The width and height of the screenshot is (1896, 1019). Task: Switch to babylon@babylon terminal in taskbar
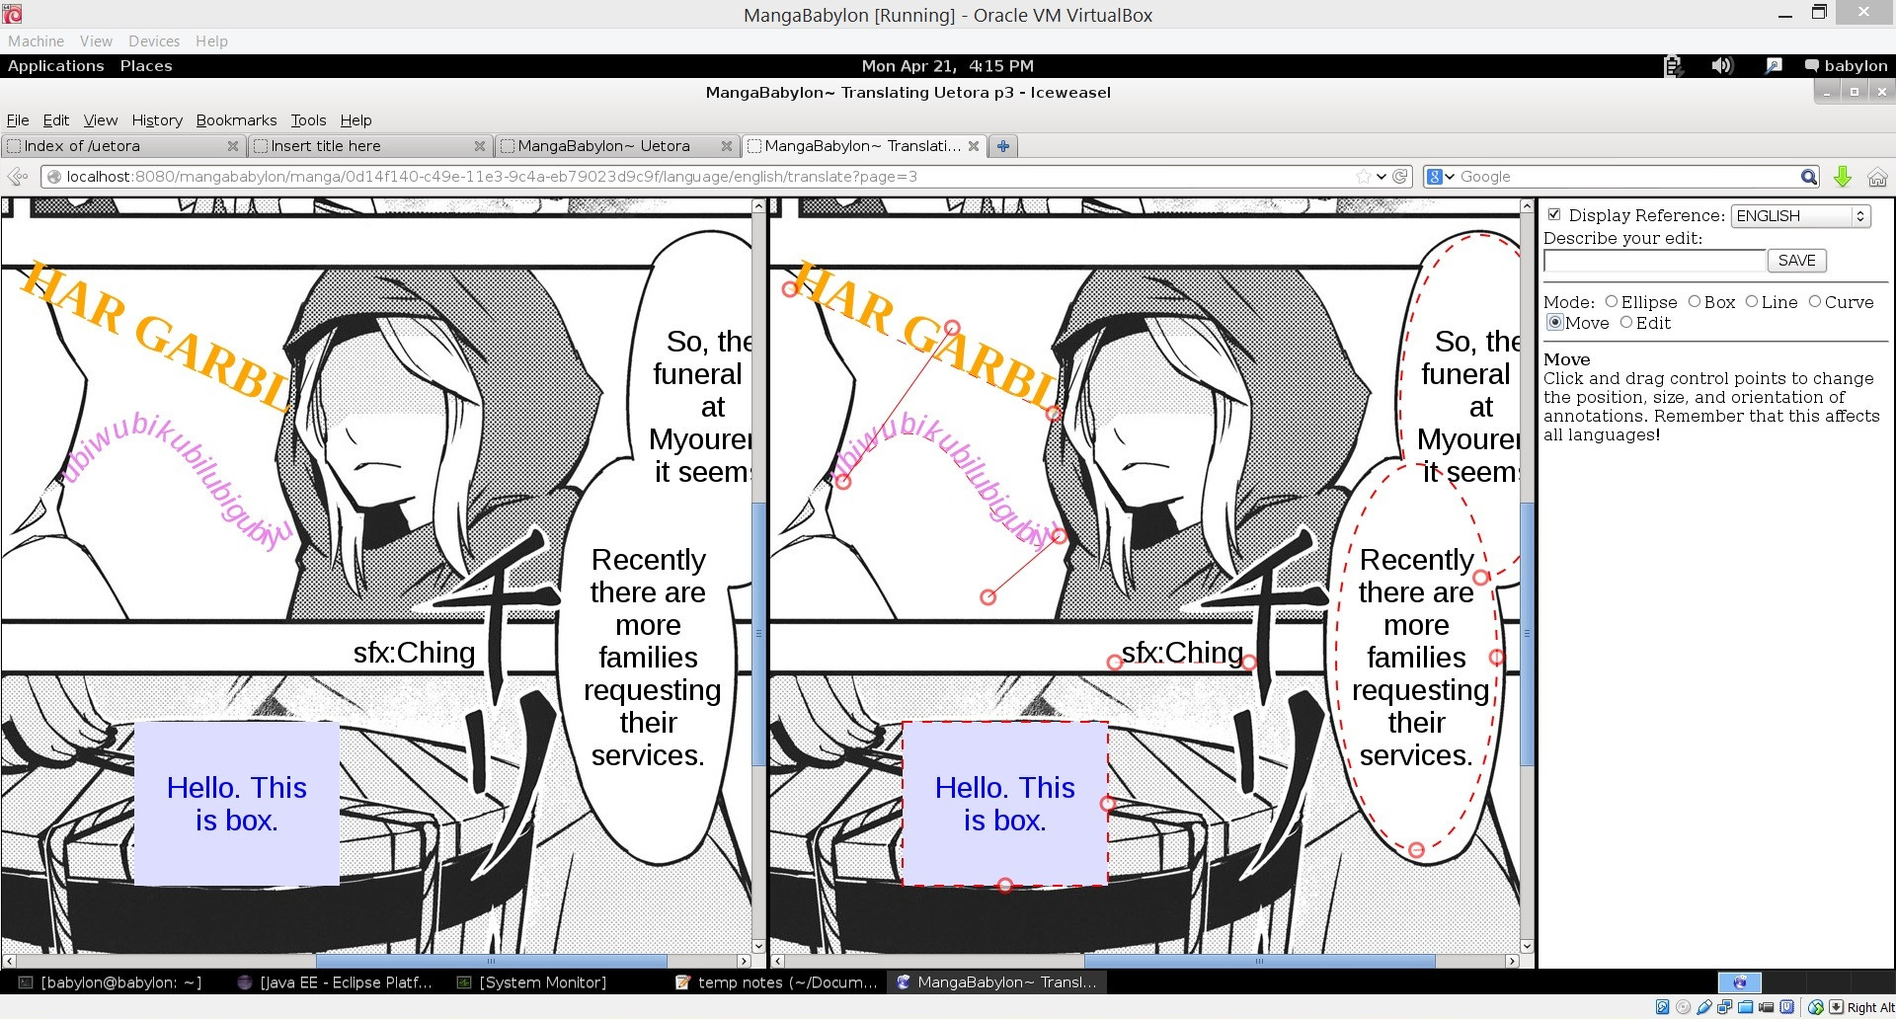click(x=111, y=981)
